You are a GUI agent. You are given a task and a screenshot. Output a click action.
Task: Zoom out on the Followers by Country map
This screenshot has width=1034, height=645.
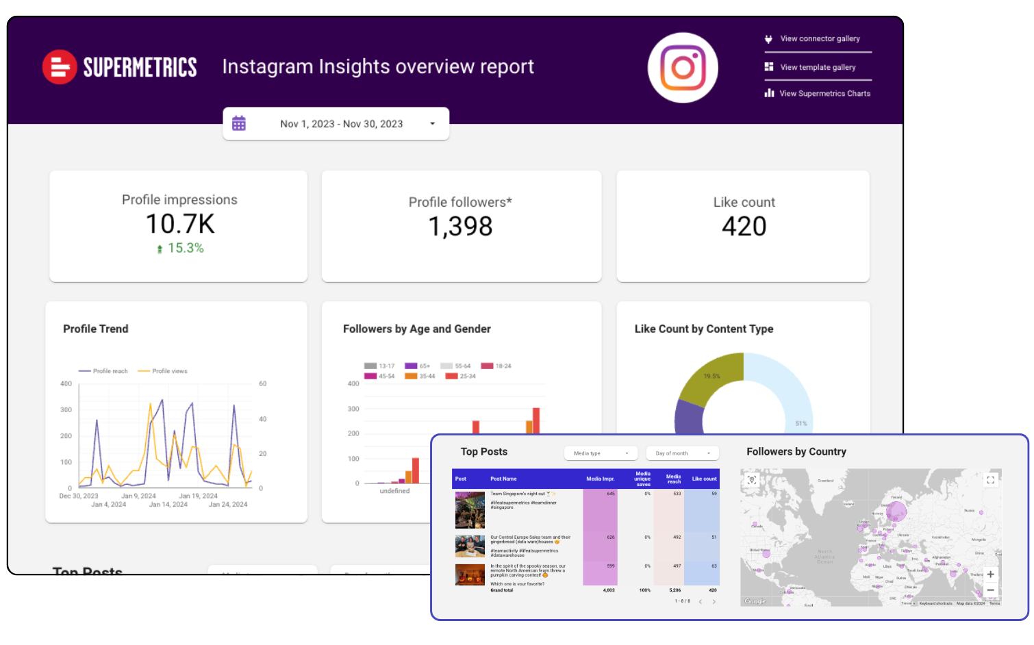point(990,590)
